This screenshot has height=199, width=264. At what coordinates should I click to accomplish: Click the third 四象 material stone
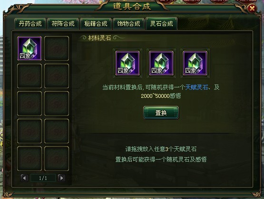(195, 63)
